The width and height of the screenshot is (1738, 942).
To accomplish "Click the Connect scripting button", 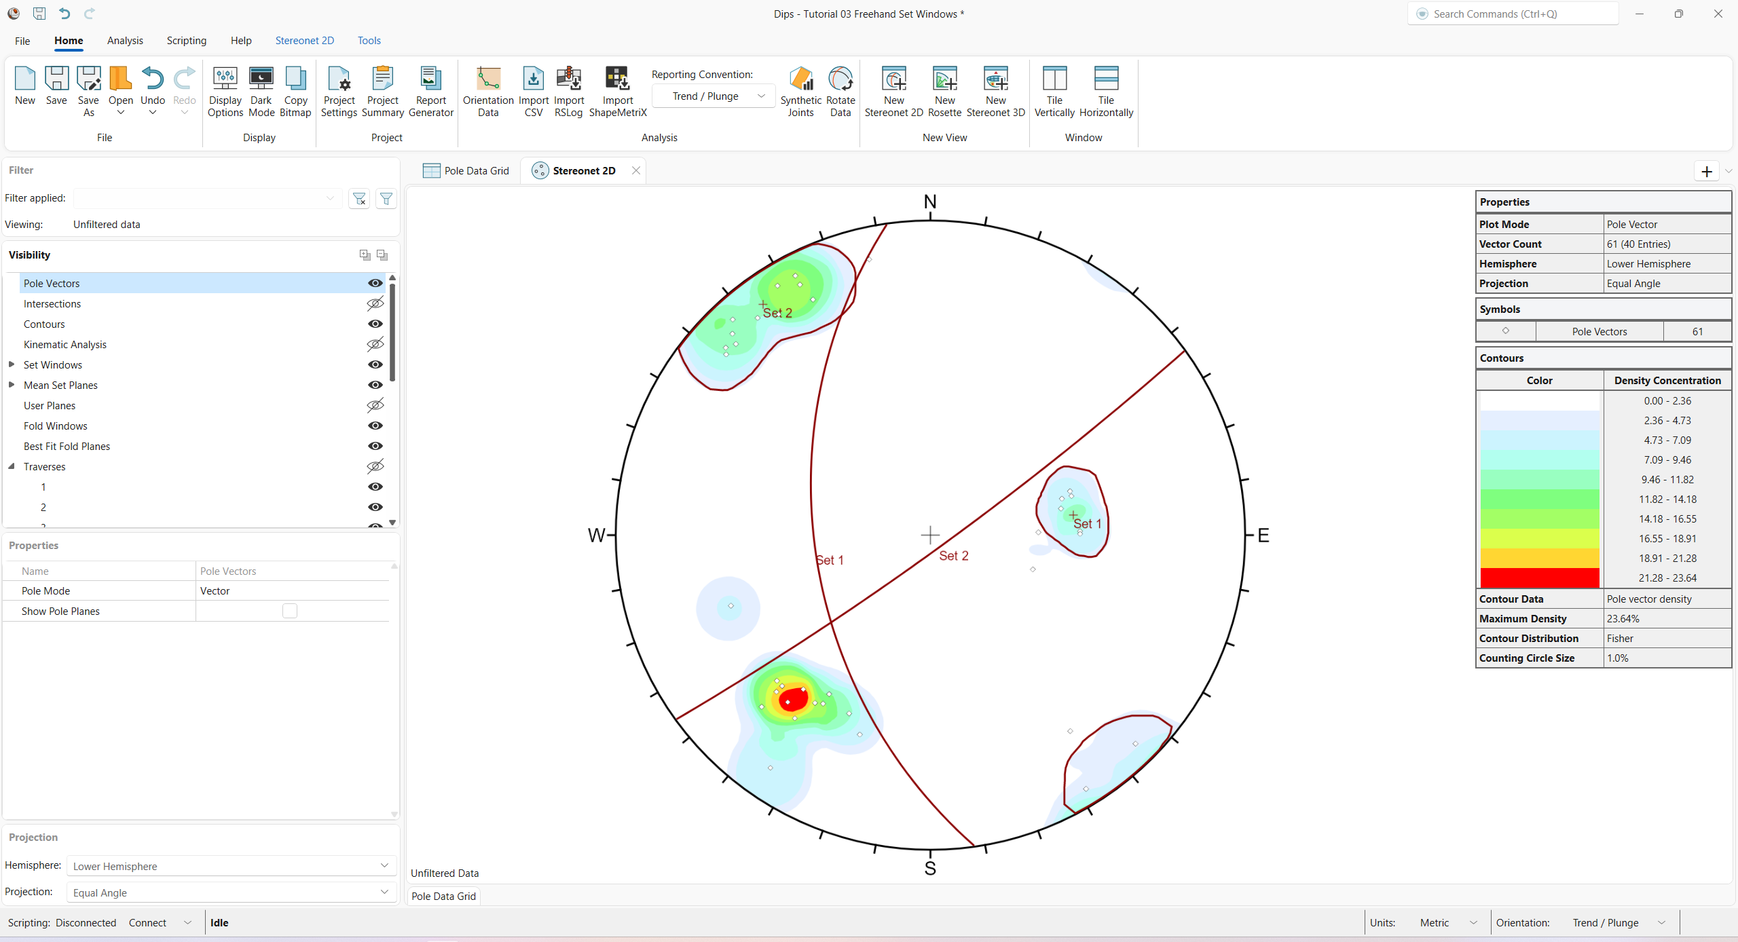I will coord(147,922).
